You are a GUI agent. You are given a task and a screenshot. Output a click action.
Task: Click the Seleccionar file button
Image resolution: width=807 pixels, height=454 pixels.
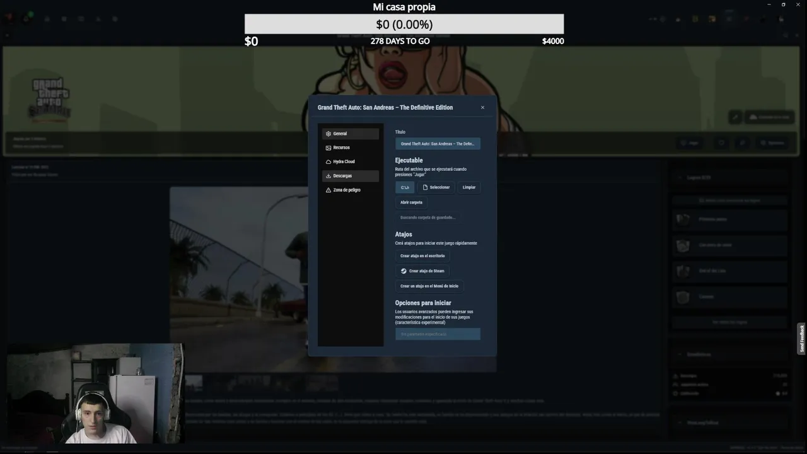coord(436,187)
